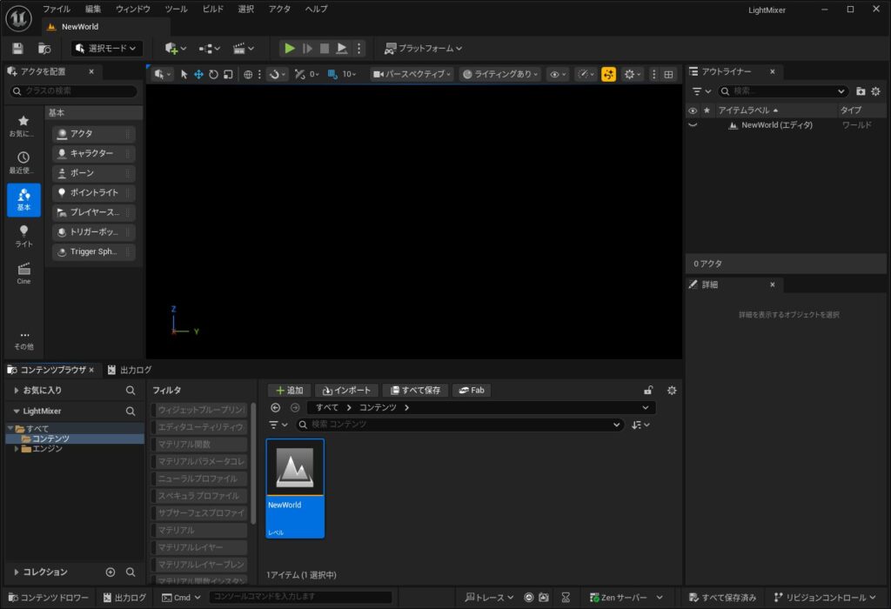891x609 pixels.
Task: Toggle the ウィジェットブループリント filter
Action: pyautogui.click(x=200, y=410)
